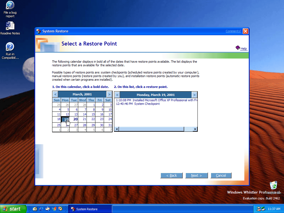Click the 11:37 AM taskbar clock
The width and height of the screenshot is (284, 213).
point(274,209)
